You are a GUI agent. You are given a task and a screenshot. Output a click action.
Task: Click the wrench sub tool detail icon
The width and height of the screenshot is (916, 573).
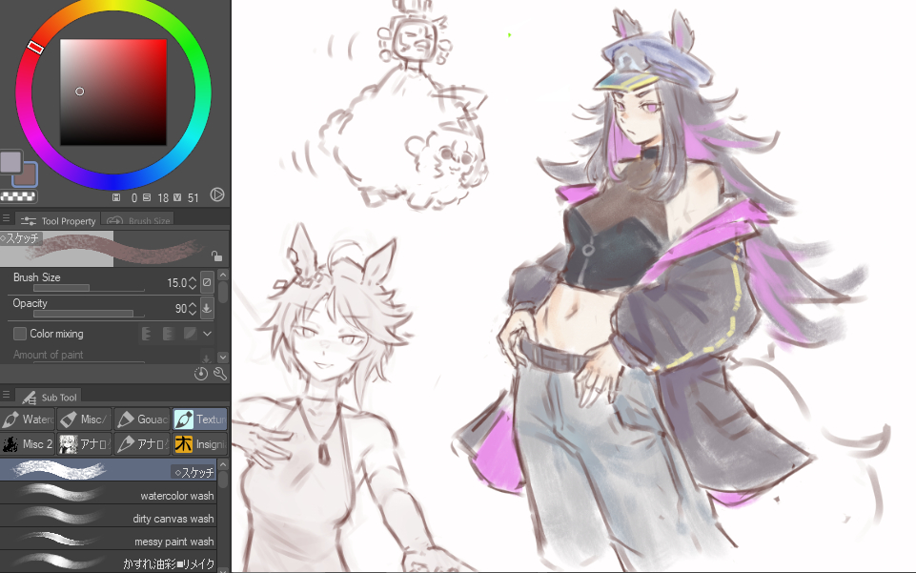coord(219,374)
